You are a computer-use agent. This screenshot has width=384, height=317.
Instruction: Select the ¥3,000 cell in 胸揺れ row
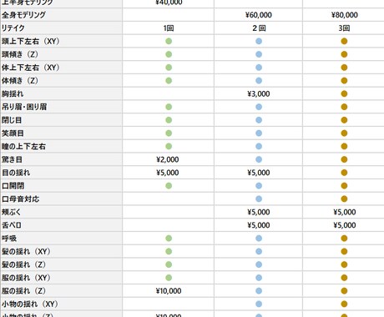259,94
